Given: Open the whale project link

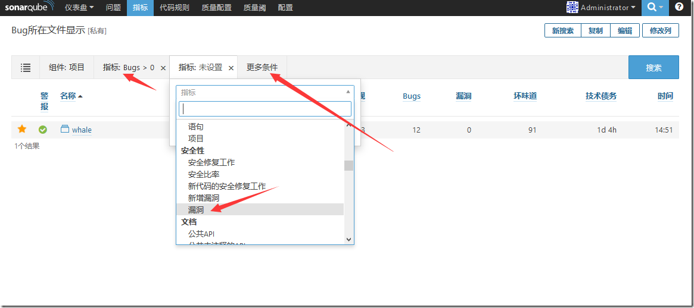Looking at the screenshot, I should click(82, 130).
